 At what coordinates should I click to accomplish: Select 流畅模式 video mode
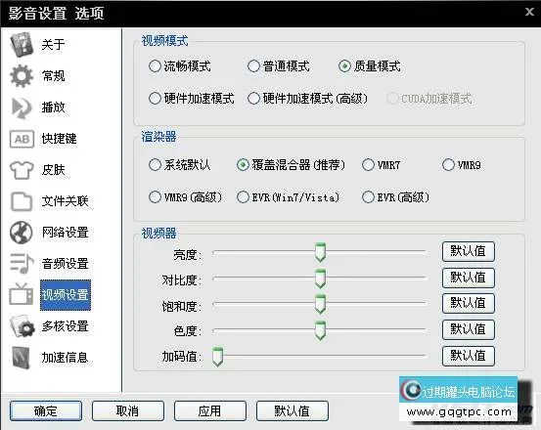(180, 65)
